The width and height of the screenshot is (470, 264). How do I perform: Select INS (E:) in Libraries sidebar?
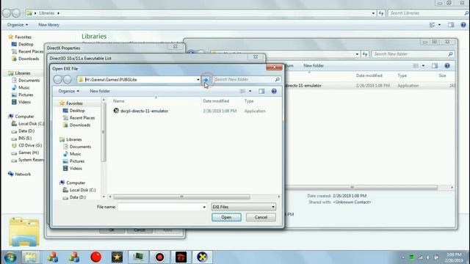[x=21, y=139]
